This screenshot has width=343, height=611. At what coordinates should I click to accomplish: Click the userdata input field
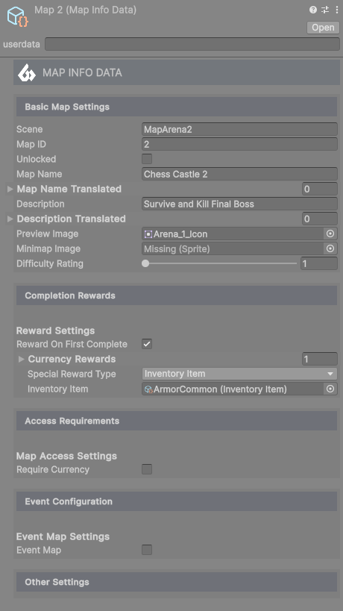pyautogui.click(x=192, y=44)
